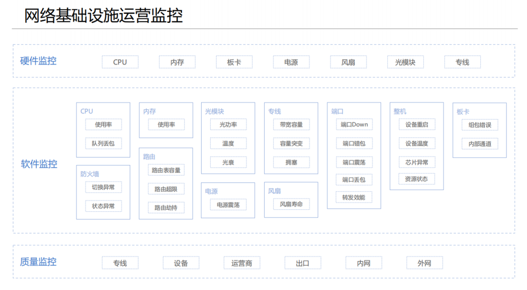
Task: Click the 队列丢包 box
Action: 103,143
